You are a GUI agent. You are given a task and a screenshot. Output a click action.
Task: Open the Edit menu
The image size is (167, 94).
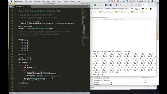(x=31, y=1)
